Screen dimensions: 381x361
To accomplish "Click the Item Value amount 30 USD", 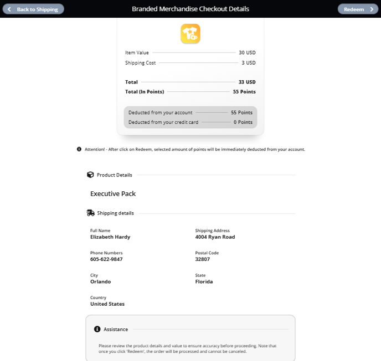I will click(x=247, y=53).
